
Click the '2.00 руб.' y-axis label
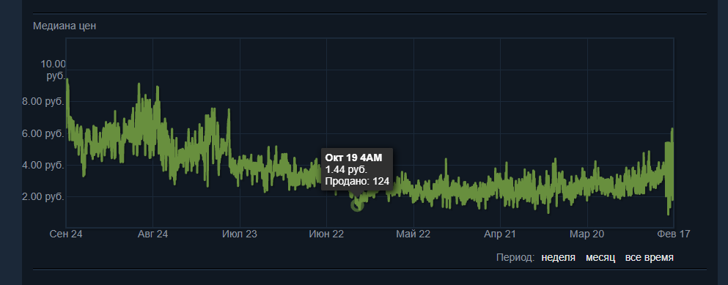click(x=43, y=197)
